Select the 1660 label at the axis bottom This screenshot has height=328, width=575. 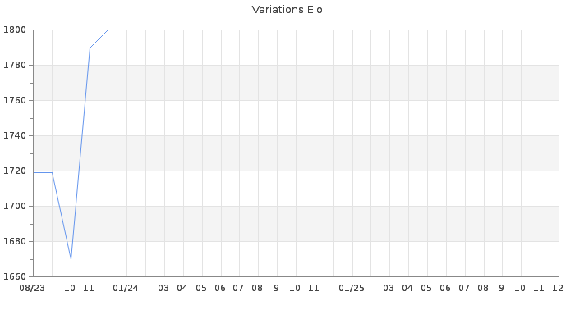(x=15, y=276)
